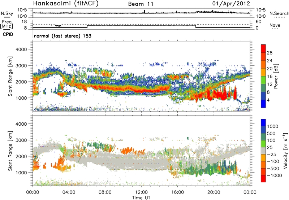This screenshot has height=200, width=289.
Task: Click the blue bottom of the power color bar
Action: coord(263,104)
